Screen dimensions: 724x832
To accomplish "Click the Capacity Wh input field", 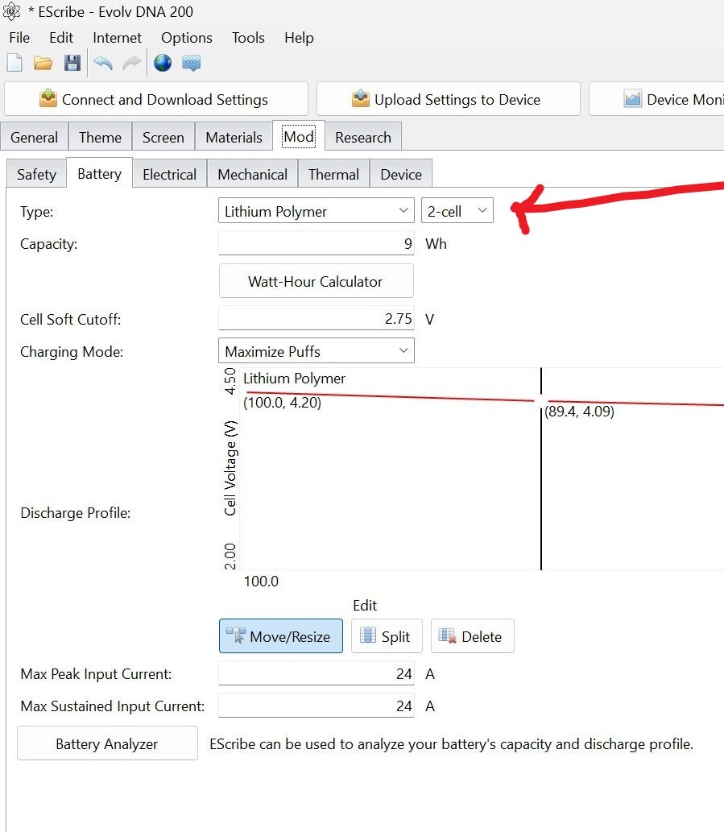I will coord(316,244).
